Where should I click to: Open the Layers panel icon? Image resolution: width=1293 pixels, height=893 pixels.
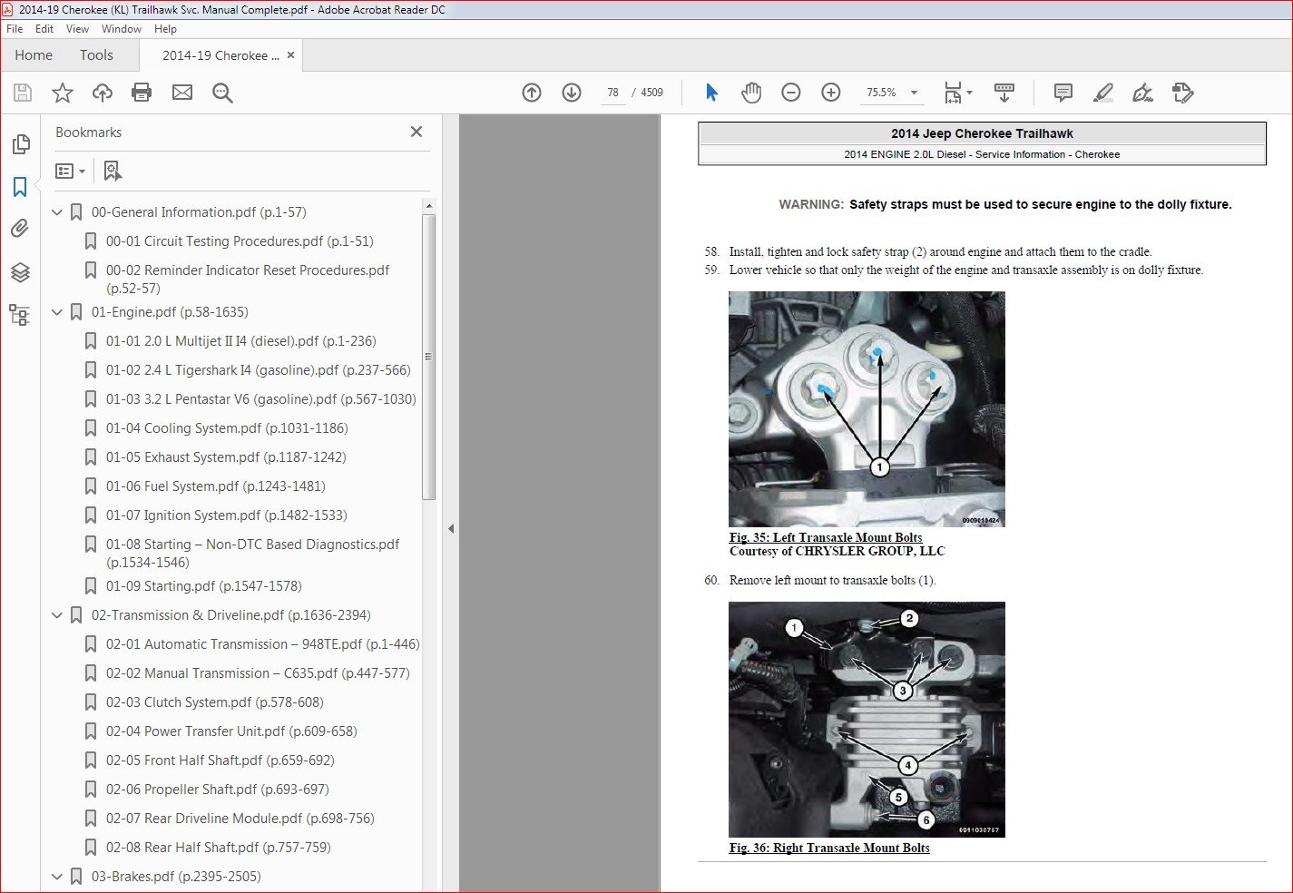20,272
